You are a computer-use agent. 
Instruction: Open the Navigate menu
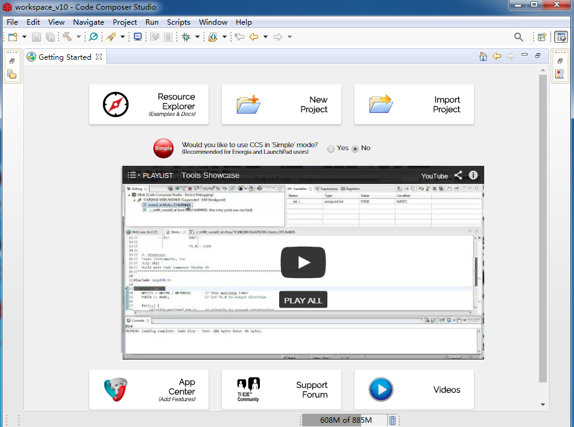point(89,22)
